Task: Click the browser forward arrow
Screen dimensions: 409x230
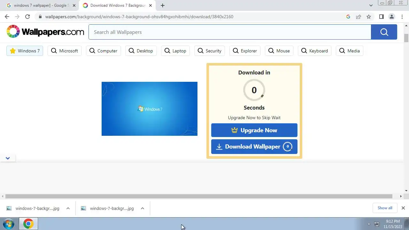Action: pos(17,17)
